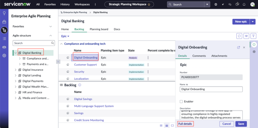This screenshot has height=128, width=258.
Task: Click the Agile structure search box
Action: 34,43
